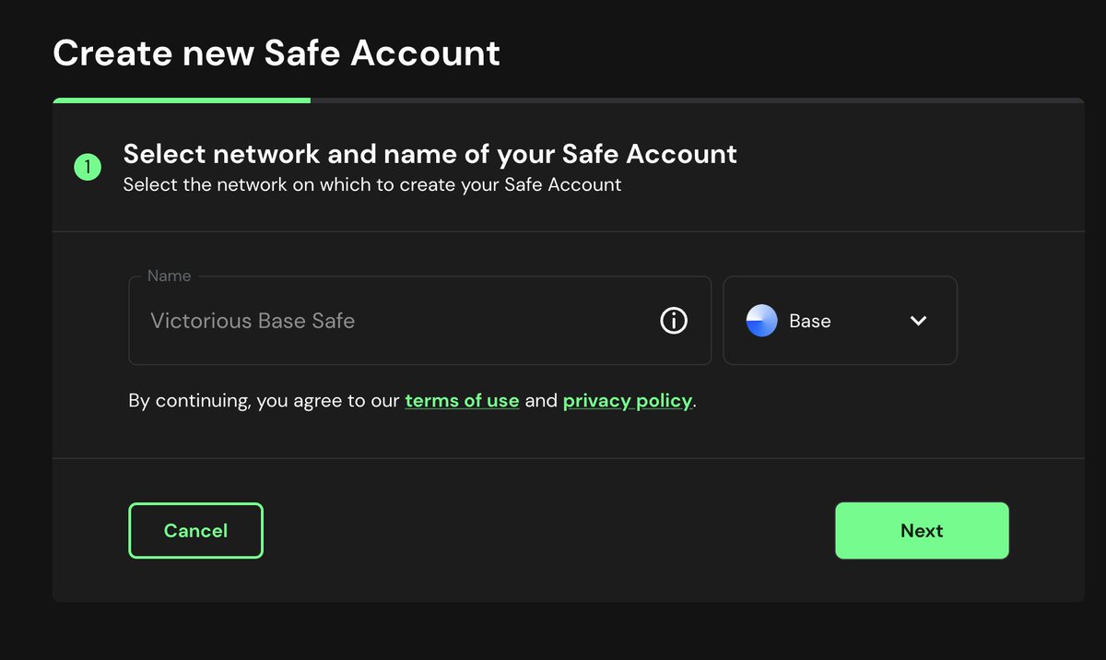
Task: Cancel the Safe Account creation
Action: 195,530
